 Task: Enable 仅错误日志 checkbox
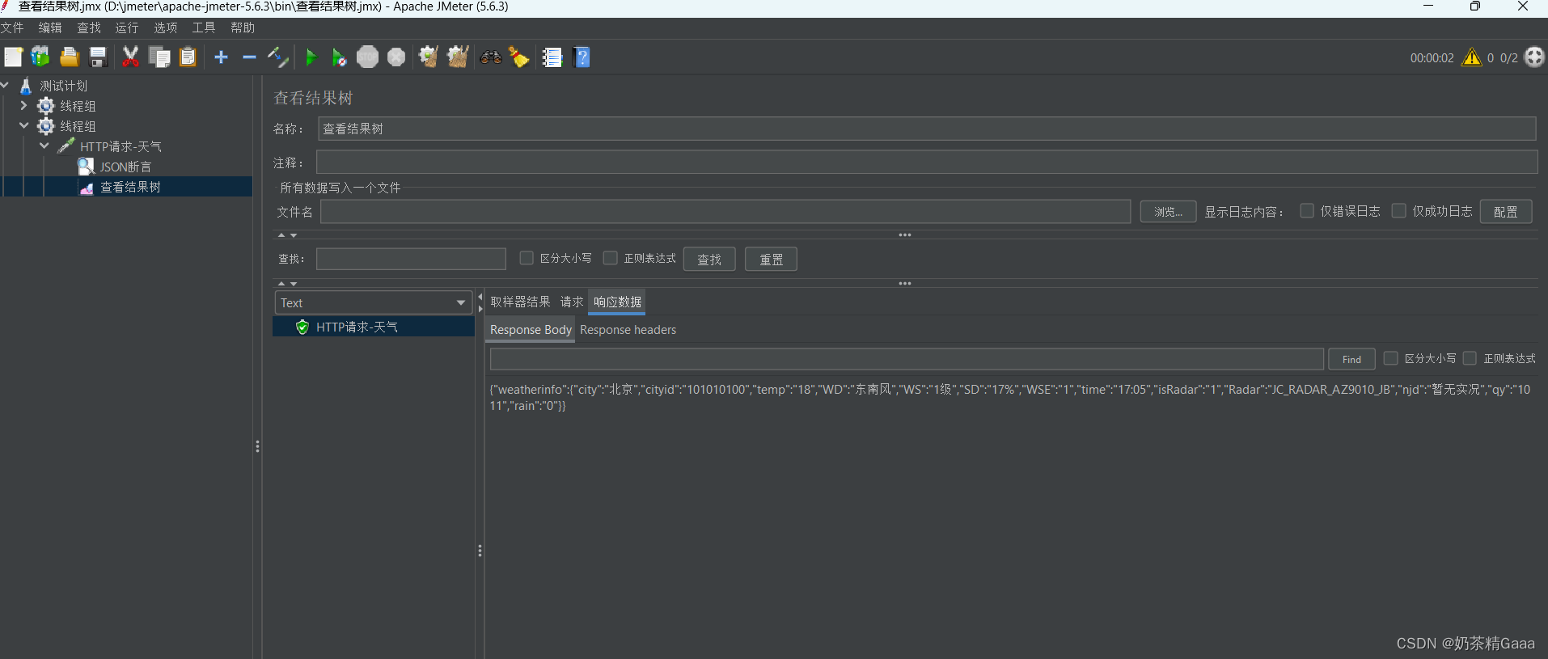click(1307, 211)
